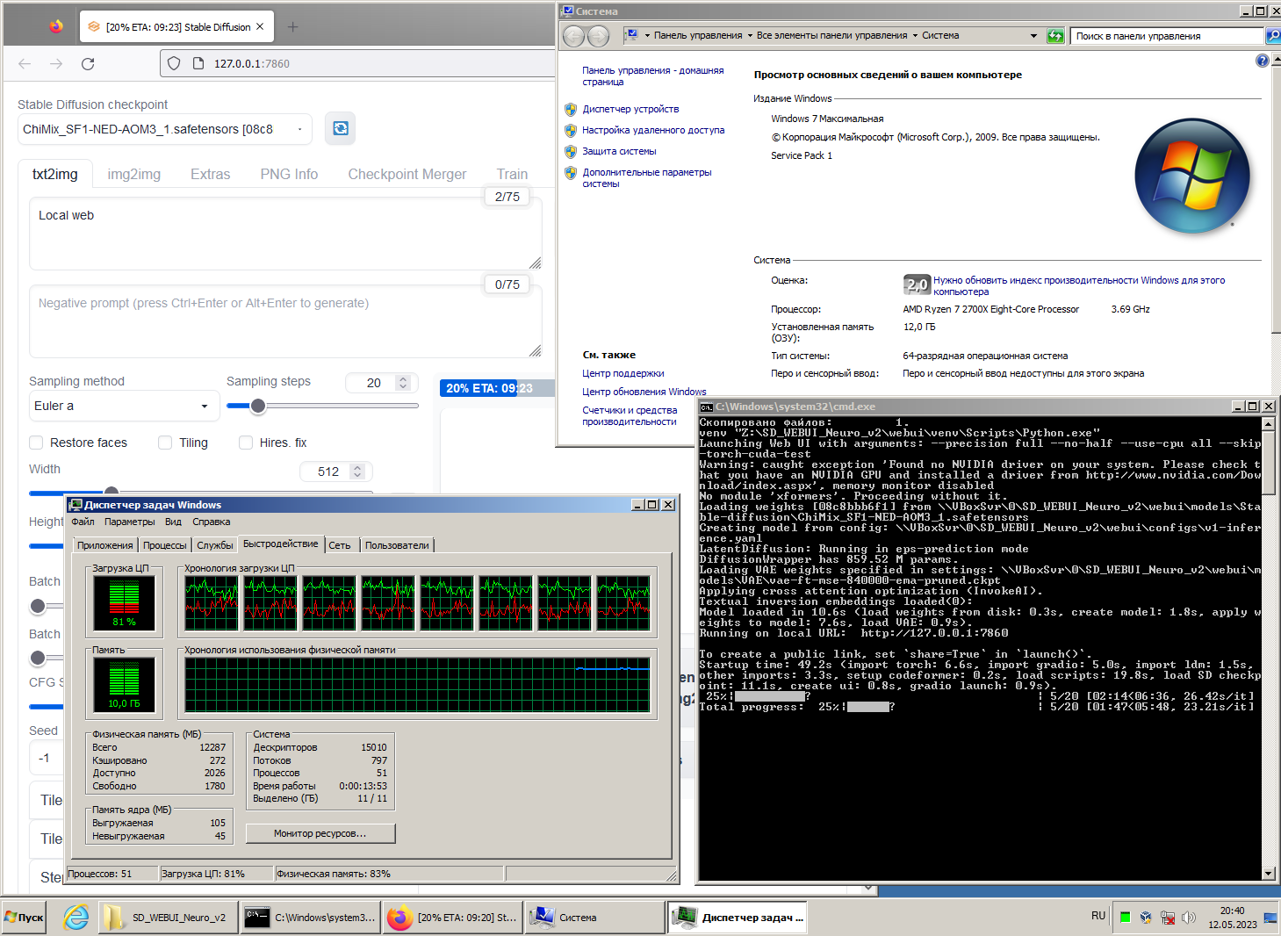Expand the Control Panel address bar dropdown
The height and width of the screenshot is (936, 1281).
point(1033,36)
